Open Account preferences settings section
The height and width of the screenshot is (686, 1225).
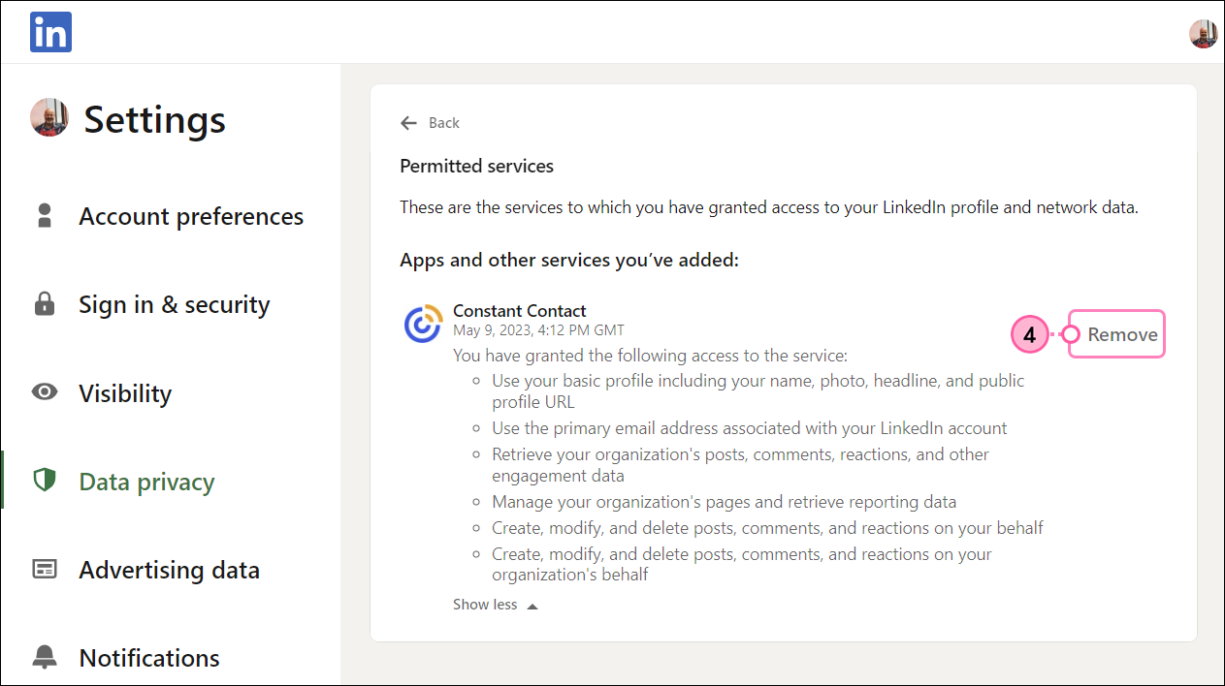point(191,216)
